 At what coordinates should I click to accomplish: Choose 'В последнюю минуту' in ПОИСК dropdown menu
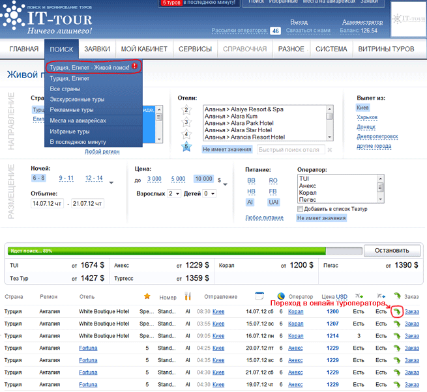(x=93, y=142)
